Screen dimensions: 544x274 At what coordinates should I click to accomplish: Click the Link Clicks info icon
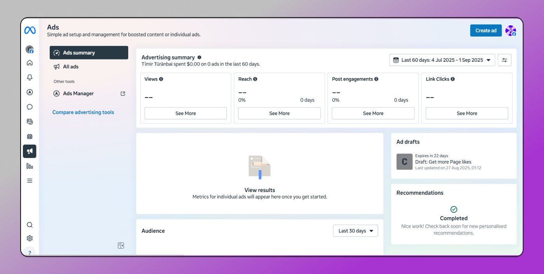[x=453, y=79]
